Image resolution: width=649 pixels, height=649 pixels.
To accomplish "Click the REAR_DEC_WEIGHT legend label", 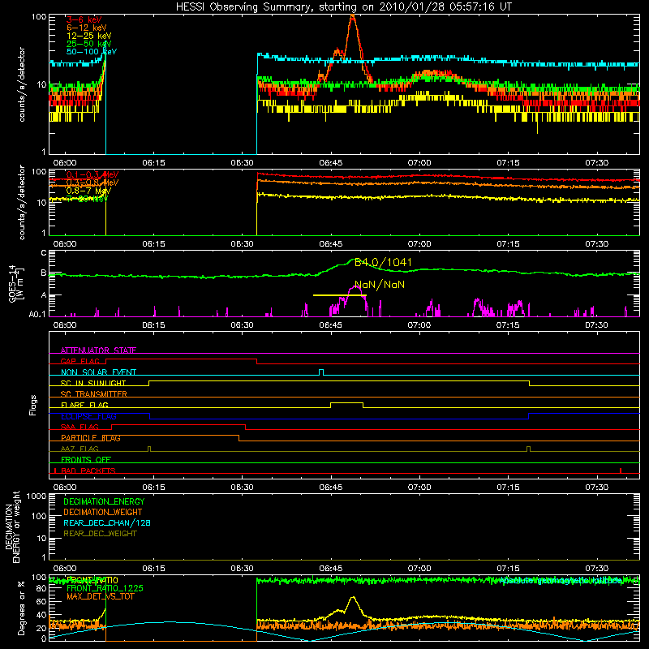I will coord(100,534).
